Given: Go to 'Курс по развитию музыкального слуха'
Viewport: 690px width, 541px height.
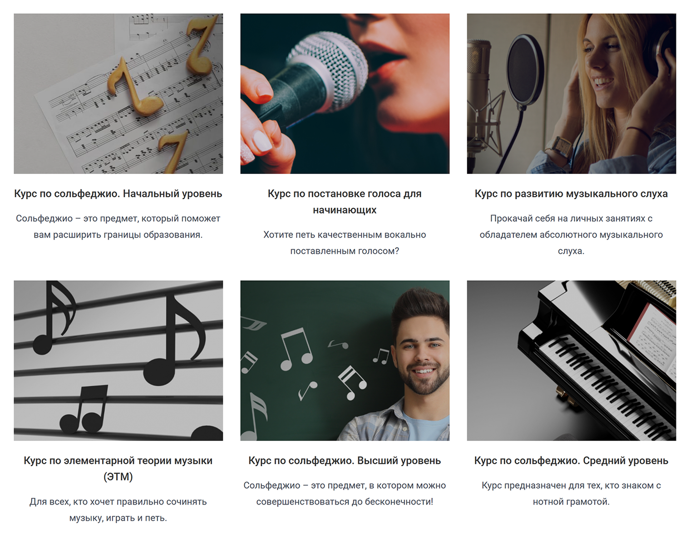Looking at the screenshot, I should pos(571,194).
